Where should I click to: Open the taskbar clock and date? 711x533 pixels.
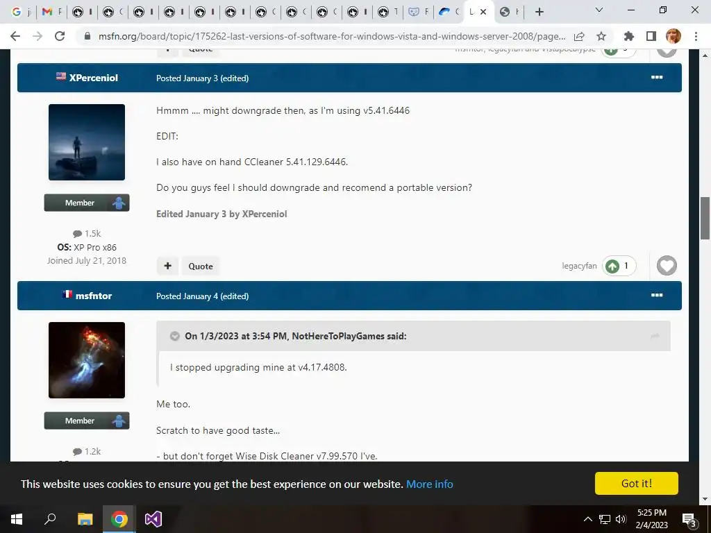(651, 519)
